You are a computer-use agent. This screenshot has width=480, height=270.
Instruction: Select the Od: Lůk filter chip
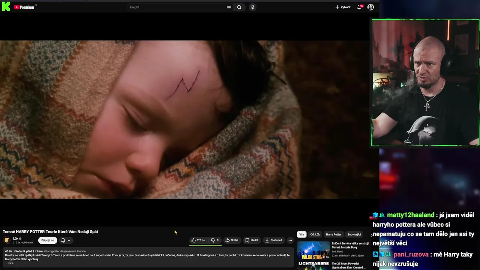coord(315,234)
